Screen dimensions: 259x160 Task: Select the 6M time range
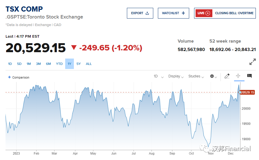coord(48,64)
